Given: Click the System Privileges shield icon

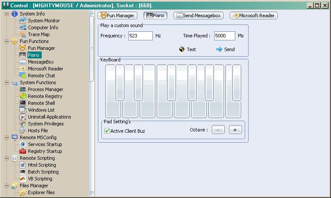Looking at the screenshot, I should (23, 124).
